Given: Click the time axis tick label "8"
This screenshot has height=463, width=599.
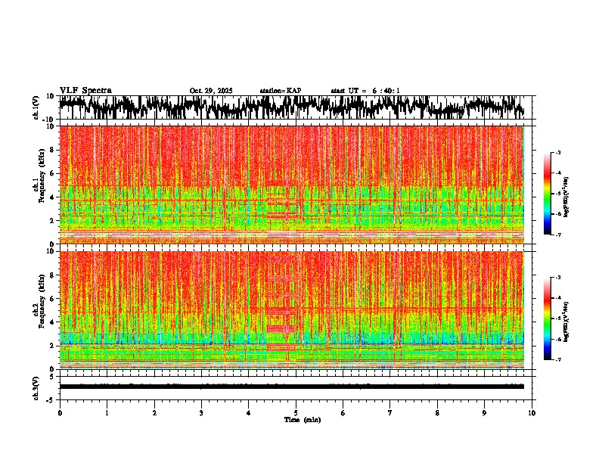Looking at the screenshot, I should pos(437,413).
